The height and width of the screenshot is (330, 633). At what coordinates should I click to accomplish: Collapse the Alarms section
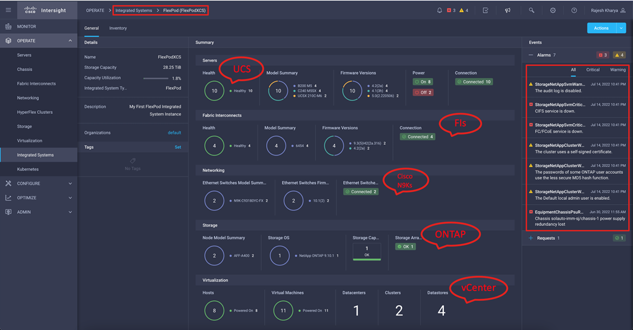click(x=531, y=55)
